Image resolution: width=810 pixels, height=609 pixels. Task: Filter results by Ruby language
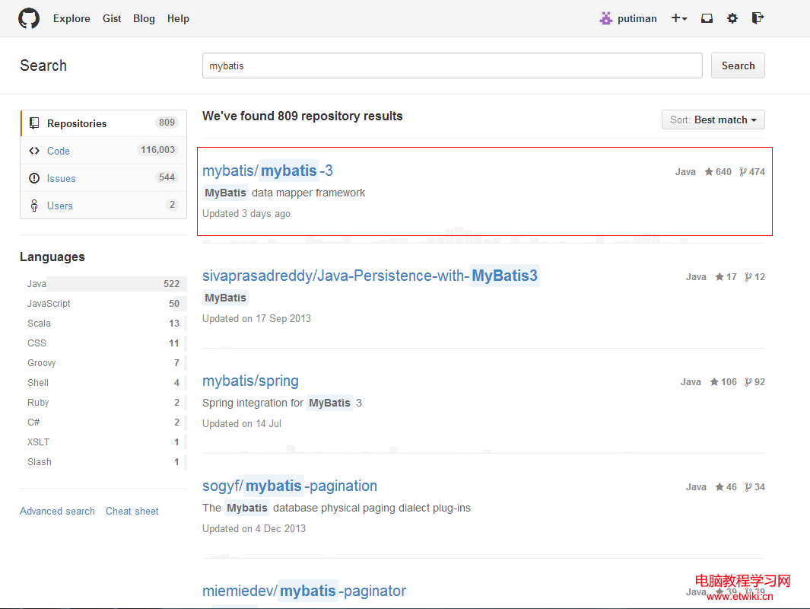point(103,402)
